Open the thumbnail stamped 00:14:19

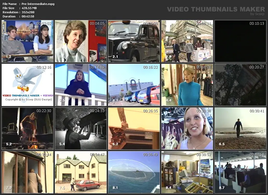81,85
